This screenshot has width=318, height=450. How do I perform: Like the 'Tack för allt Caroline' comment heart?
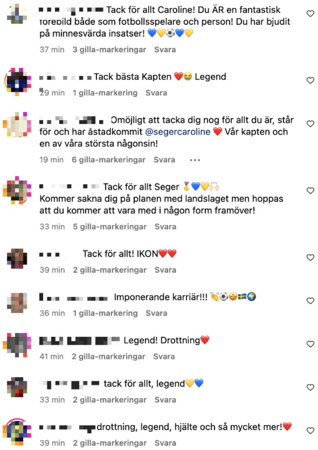point(310,14)
